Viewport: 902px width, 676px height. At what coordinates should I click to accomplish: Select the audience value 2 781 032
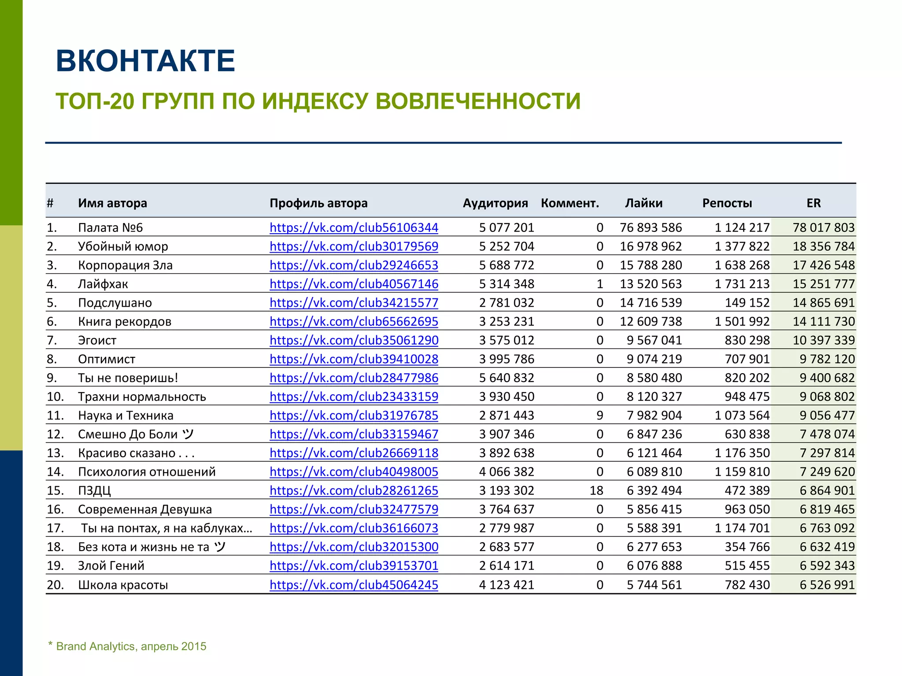tap(506, 303)
